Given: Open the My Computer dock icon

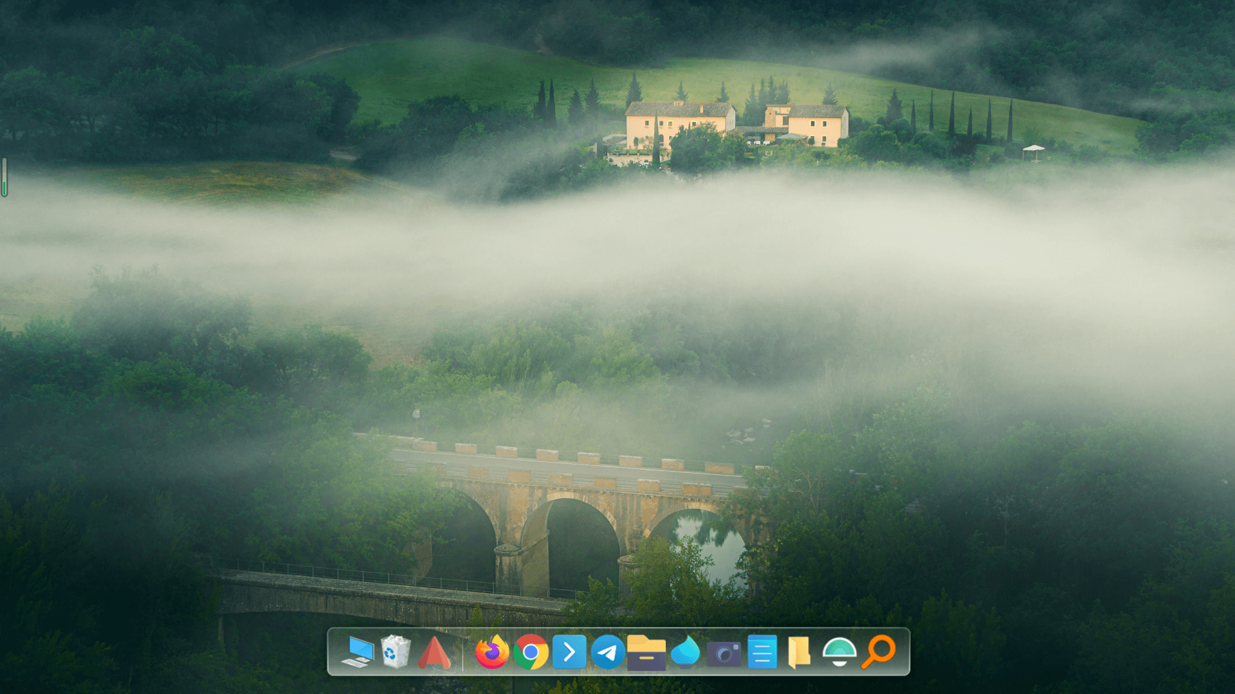Looking at the screenshot, I should tap(357, 652).
